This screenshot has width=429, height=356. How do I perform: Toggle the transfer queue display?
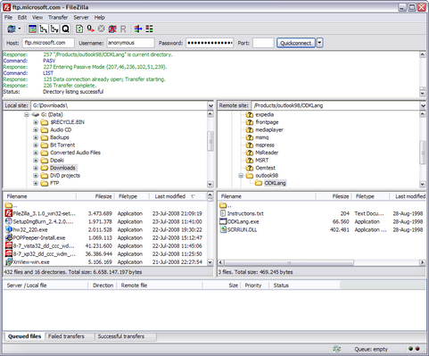click(x=65, y=29)
